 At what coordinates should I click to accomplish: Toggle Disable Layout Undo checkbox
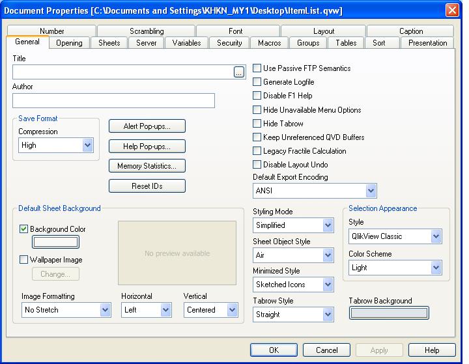tap(257, 165)
